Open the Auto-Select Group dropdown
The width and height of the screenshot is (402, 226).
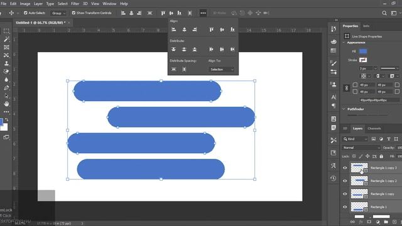pos(58,13)
